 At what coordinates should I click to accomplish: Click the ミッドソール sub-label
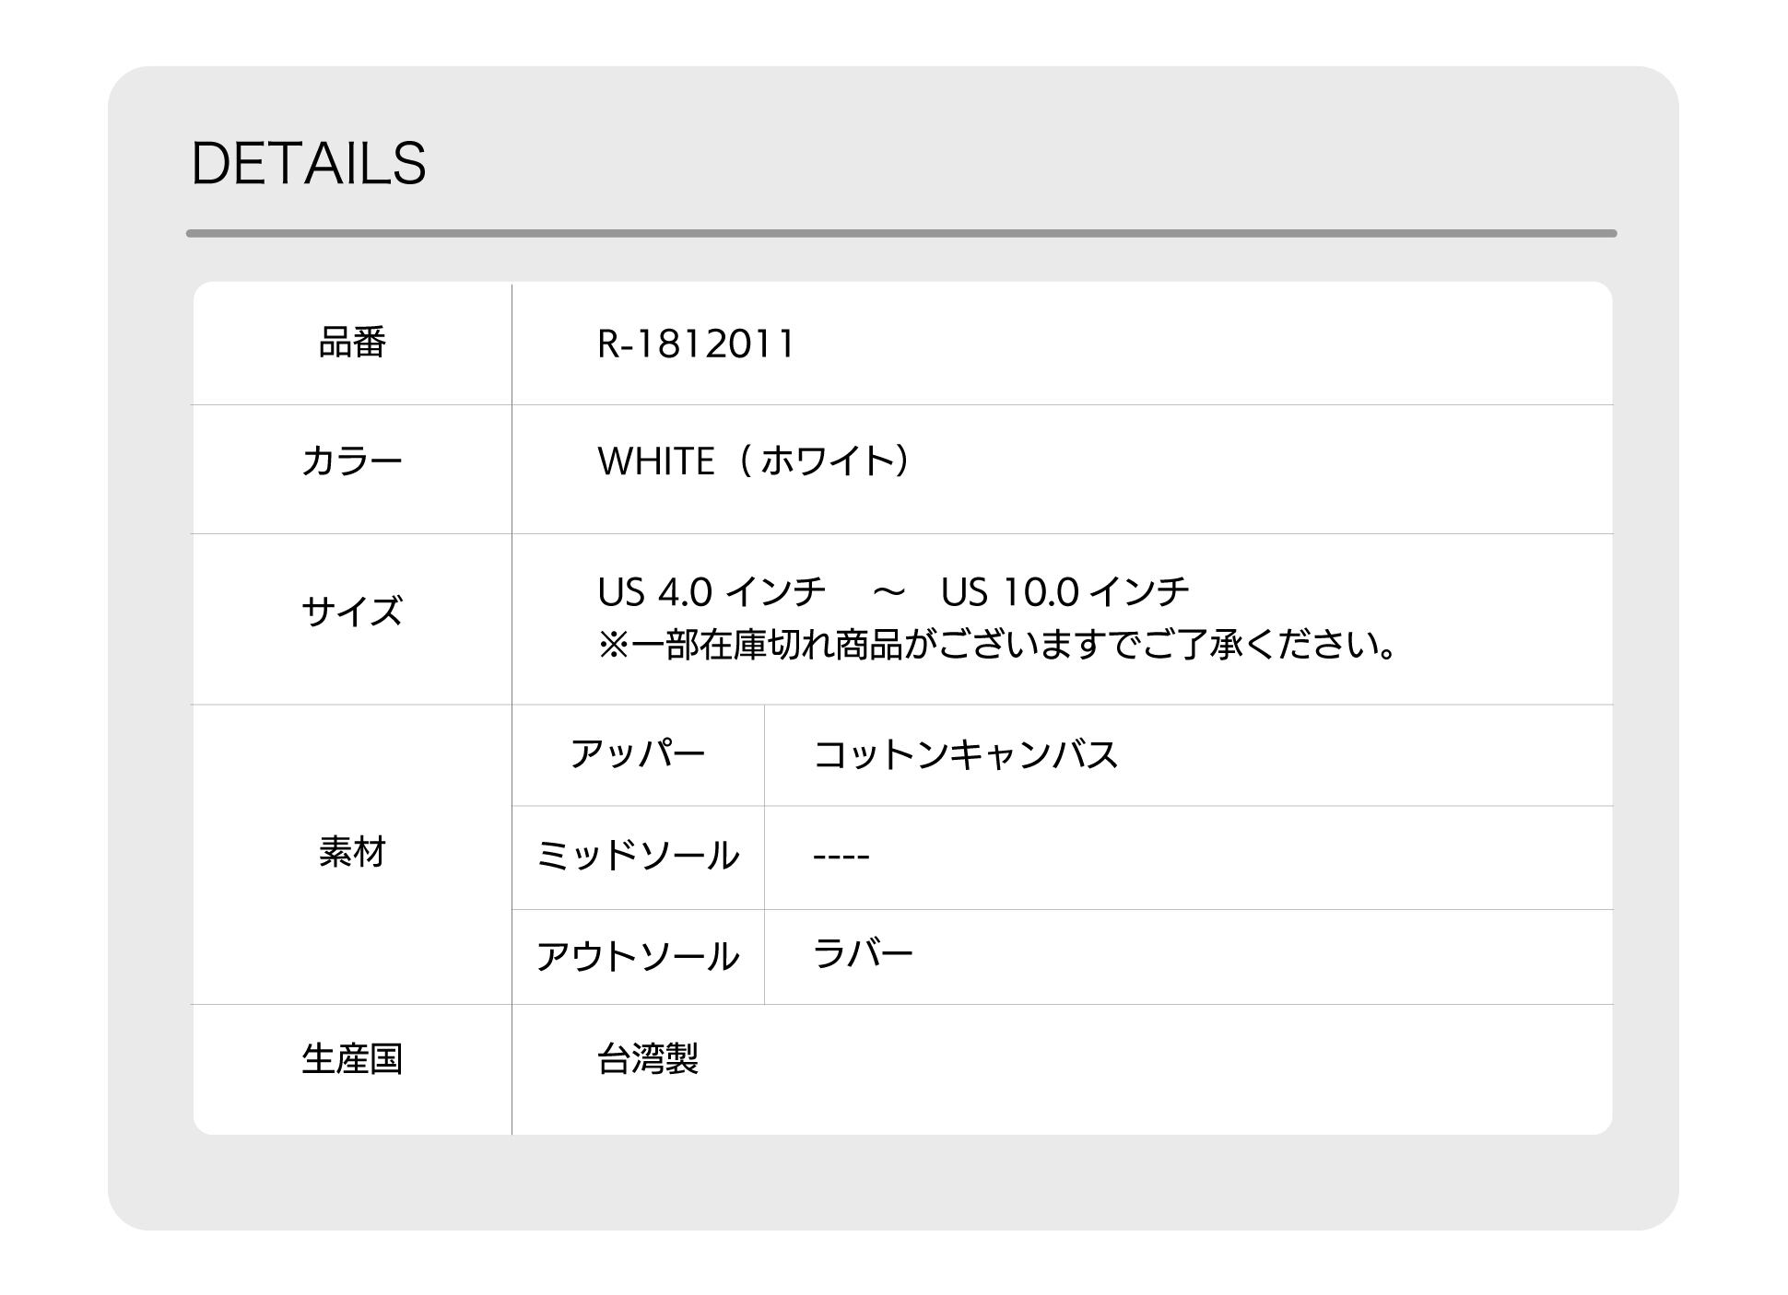638,856
